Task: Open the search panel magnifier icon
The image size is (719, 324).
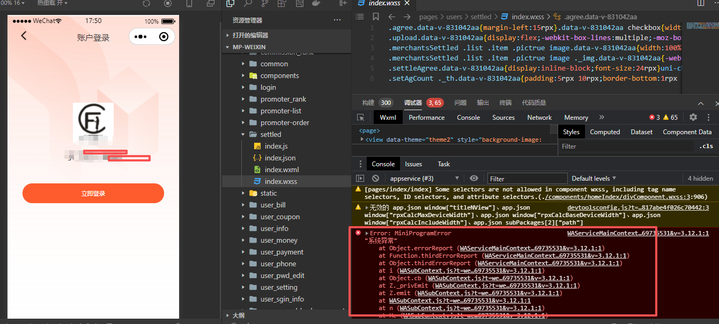Action: click(x=248, y=3)
